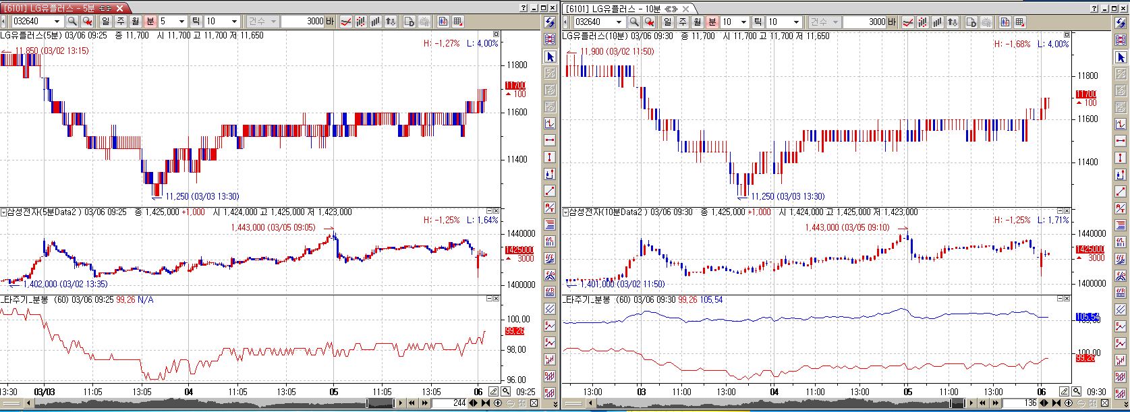
Task: Open the stock code 032640 dropdown in the 5분 window
Action: click(57, 22)
